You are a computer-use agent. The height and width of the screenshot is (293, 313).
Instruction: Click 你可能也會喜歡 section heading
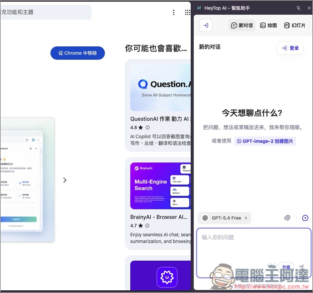coord(156,48)
